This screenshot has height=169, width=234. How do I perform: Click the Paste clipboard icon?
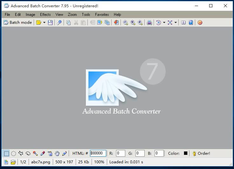tap(83, 23)
